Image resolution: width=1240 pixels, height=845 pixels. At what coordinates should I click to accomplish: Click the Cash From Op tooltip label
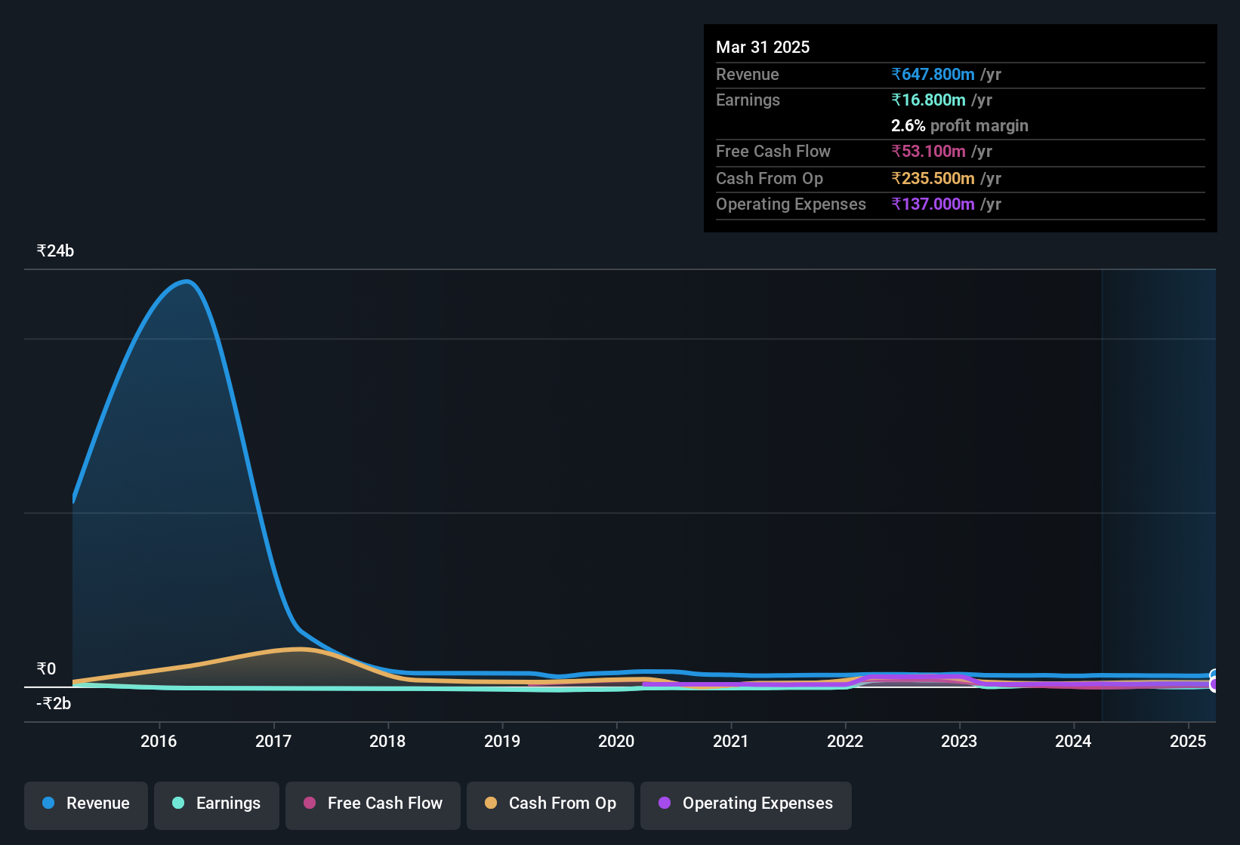pyautogui.click(x=770, y=178)
